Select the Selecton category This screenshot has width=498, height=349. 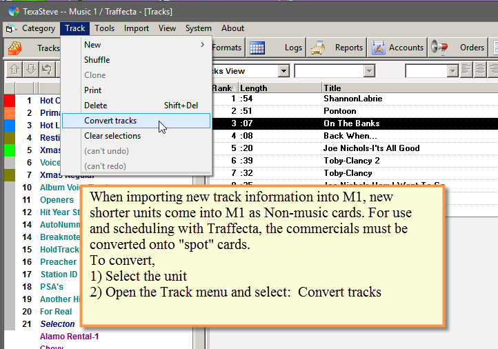pyautogui.click(x=57, y=324)
